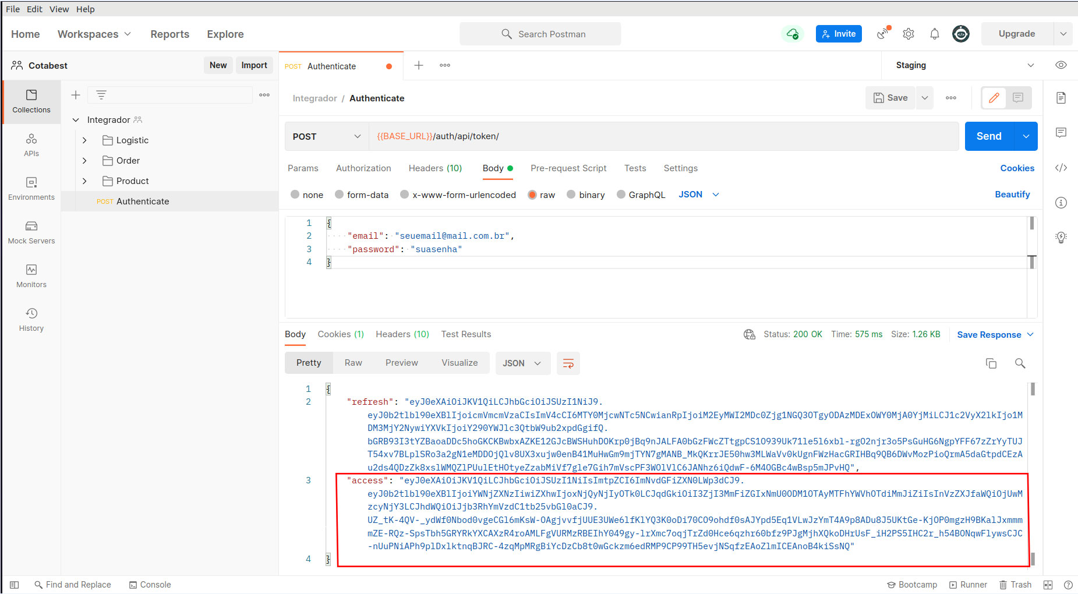Open the History sidebar panel
Screen dimensions: 1078x594
[x=31, y=320]
